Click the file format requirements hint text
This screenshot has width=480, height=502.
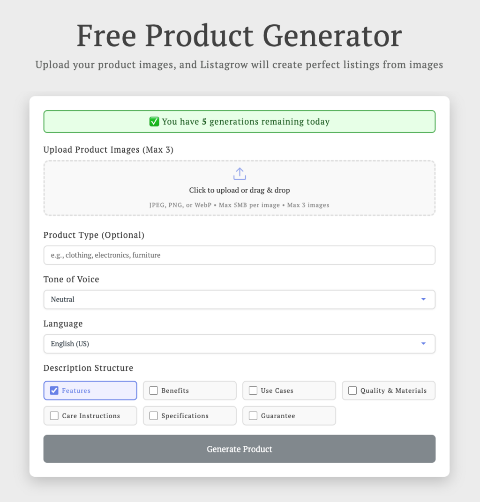(x=240, y=205)
